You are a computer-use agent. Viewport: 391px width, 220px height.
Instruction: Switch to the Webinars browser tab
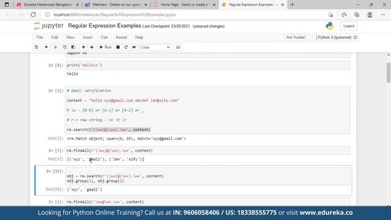(116, 4)
